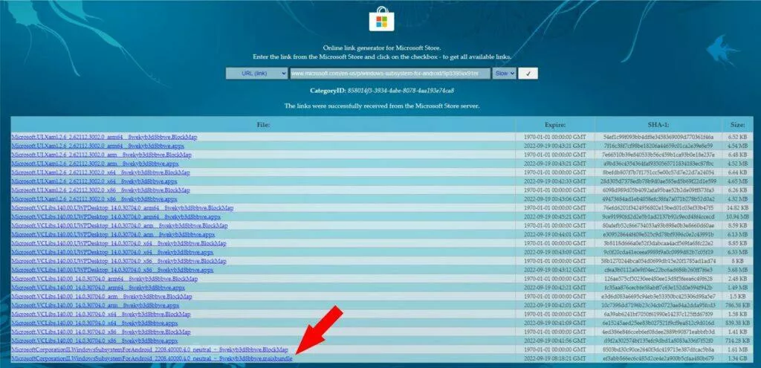Select the '1.34 GB' size cell
761x368 pixels.
coord(738,358)
